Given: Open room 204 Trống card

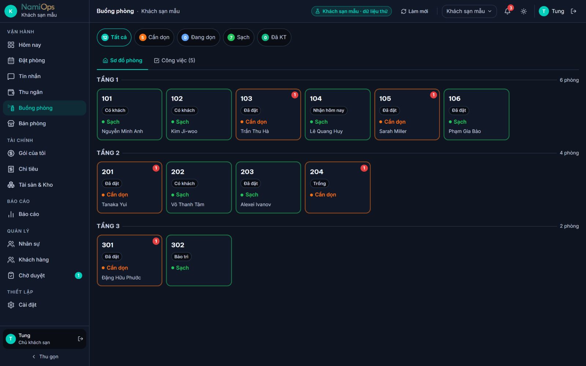Looking at the screenshot, I should 338,187.
